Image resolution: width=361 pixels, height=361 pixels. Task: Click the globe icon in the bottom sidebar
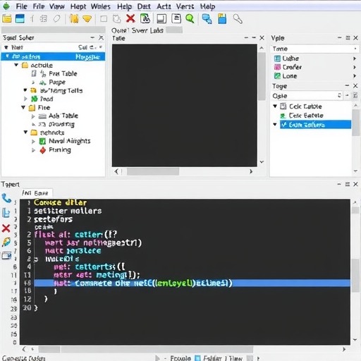[x=6, y=242]
